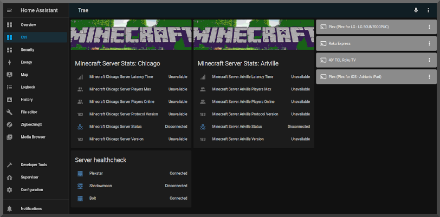
Task: Open Zigbee2mqtt from the sidebar
Action: 31,124
